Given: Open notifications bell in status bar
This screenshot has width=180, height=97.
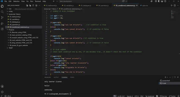Looking at the screenshot, I should (x=178, y=96).
